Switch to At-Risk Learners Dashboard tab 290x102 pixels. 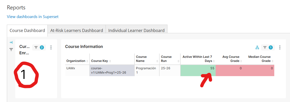pyautogui.click(x=77, y=30)
